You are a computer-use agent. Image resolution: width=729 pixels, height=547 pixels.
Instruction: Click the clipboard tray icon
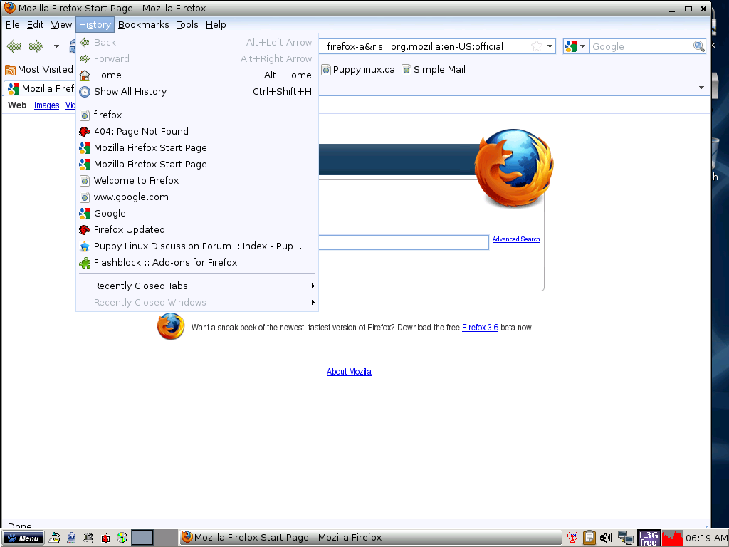tap(589, 538)
